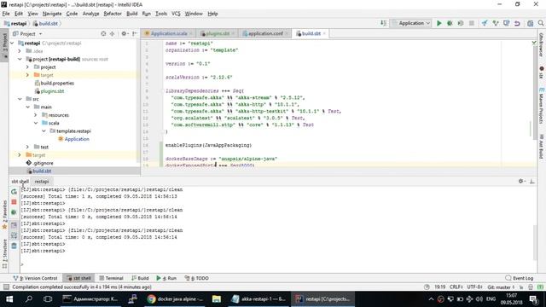Collapse the main folder
This screenshot has height=307, width=546.
click(x=28, y=107)
